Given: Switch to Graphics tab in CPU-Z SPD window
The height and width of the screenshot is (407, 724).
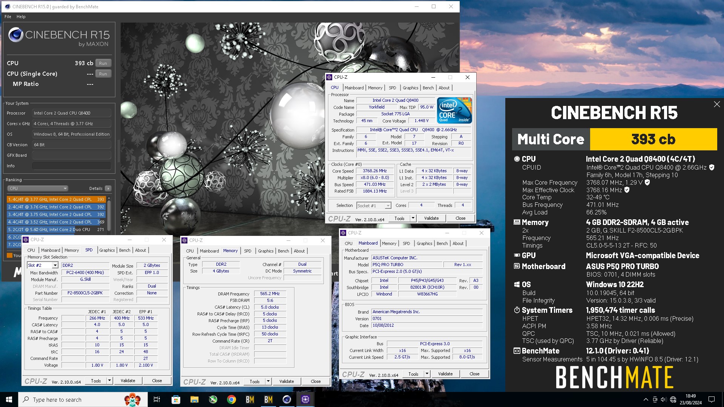Looking at the screenshot, I should [x=107, y=250].
